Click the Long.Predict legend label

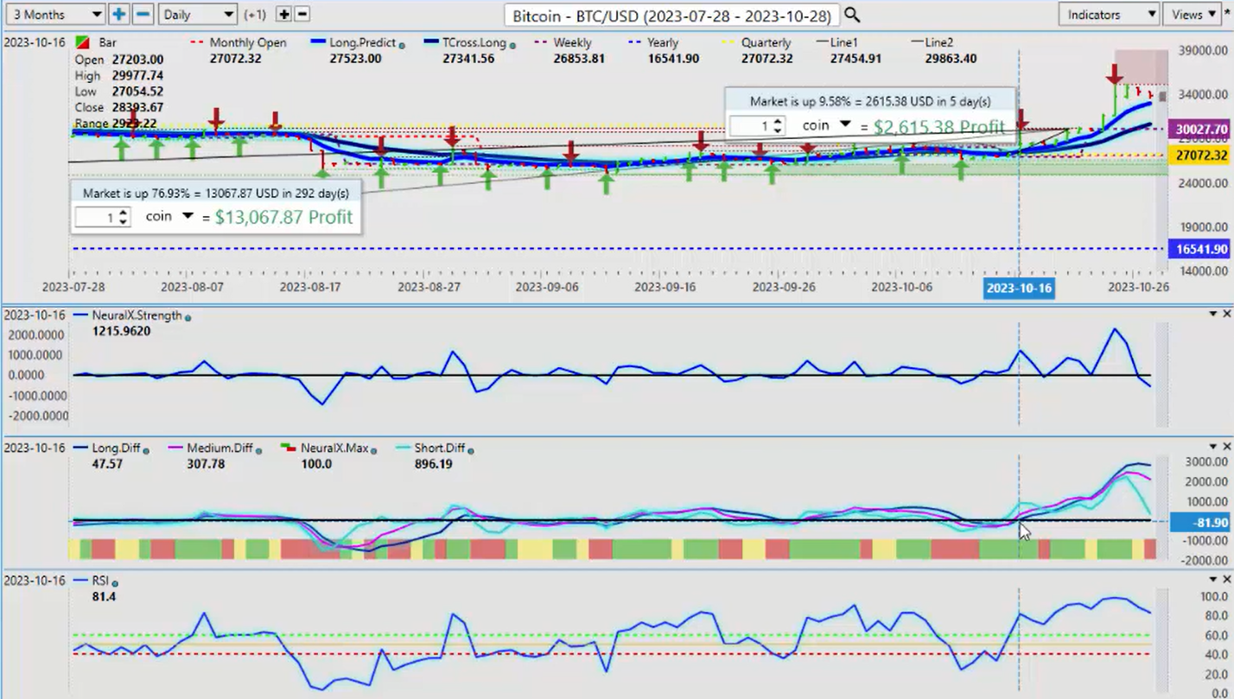(362, 42)
